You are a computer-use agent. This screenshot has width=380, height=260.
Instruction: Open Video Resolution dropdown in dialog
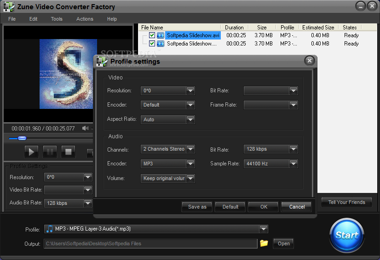(190, 91)
